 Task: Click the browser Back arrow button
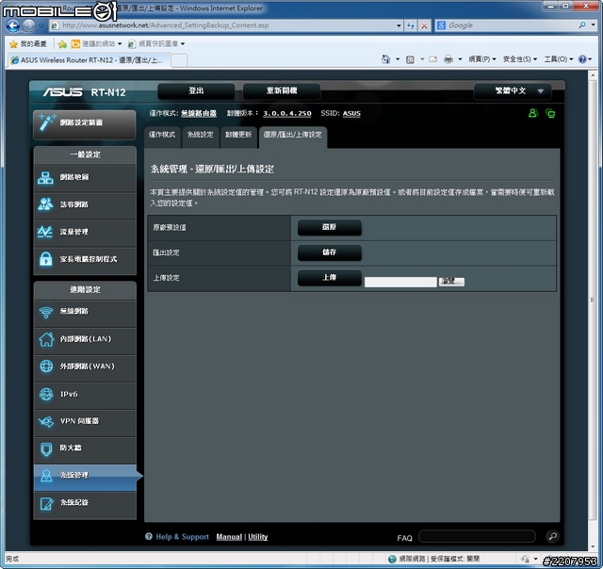tap(12, 25)
